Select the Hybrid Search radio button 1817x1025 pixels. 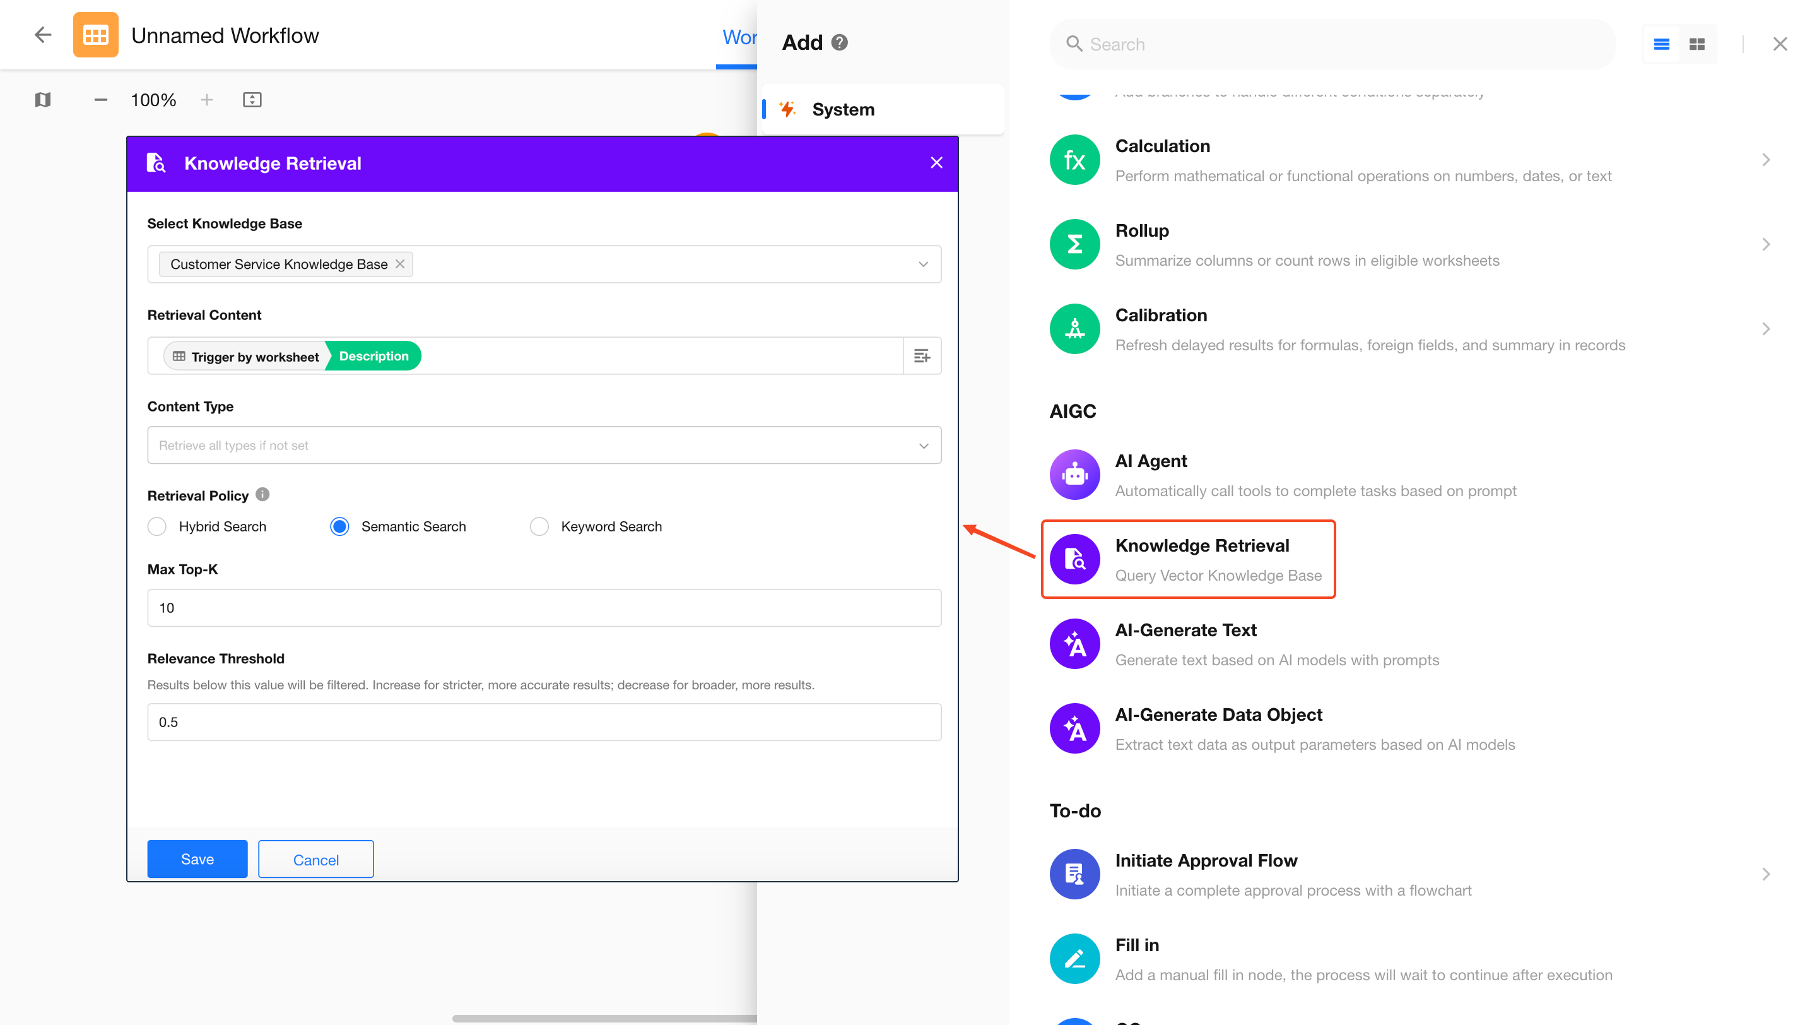[x=157, y=526]
